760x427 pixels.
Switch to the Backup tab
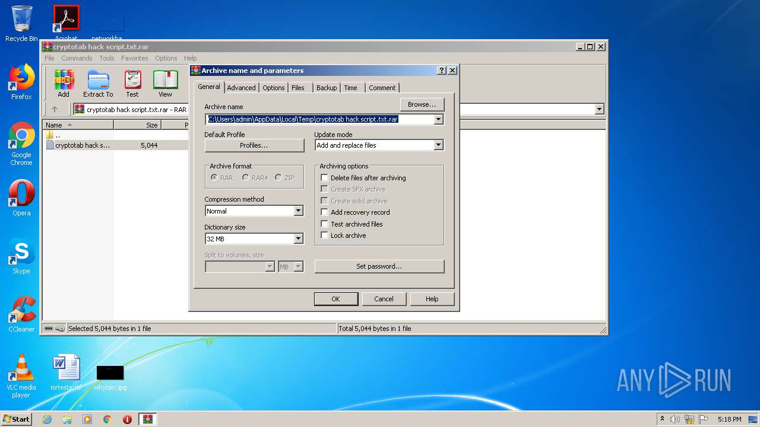click(327, 88)
